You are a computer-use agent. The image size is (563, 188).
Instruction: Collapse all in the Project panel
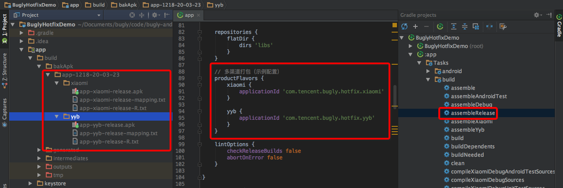coord(142,15)
